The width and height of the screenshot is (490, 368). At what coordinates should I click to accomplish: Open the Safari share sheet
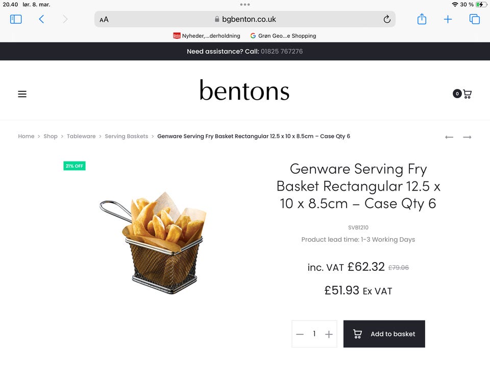(x=422, y=19)
